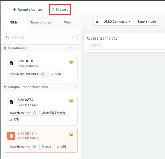
Task: Click the SIM 0001 card icon
Action: pyautogui.click(x=11, y=63)
